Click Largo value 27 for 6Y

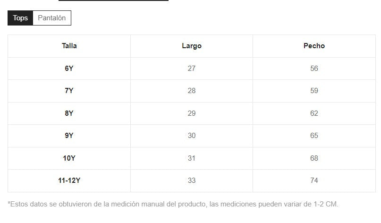point(191,69)
